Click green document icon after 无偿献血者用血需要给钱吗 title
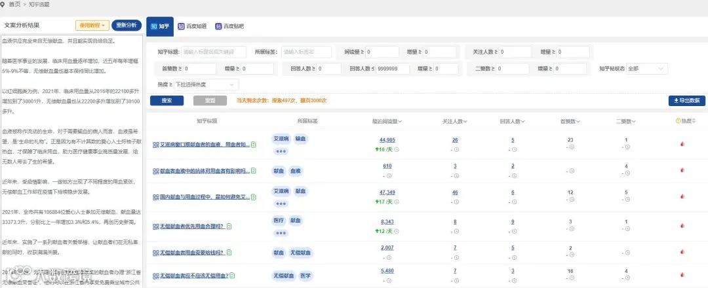Image resolution: width=708 pixels, height=288 pixels. pos(229,253)
